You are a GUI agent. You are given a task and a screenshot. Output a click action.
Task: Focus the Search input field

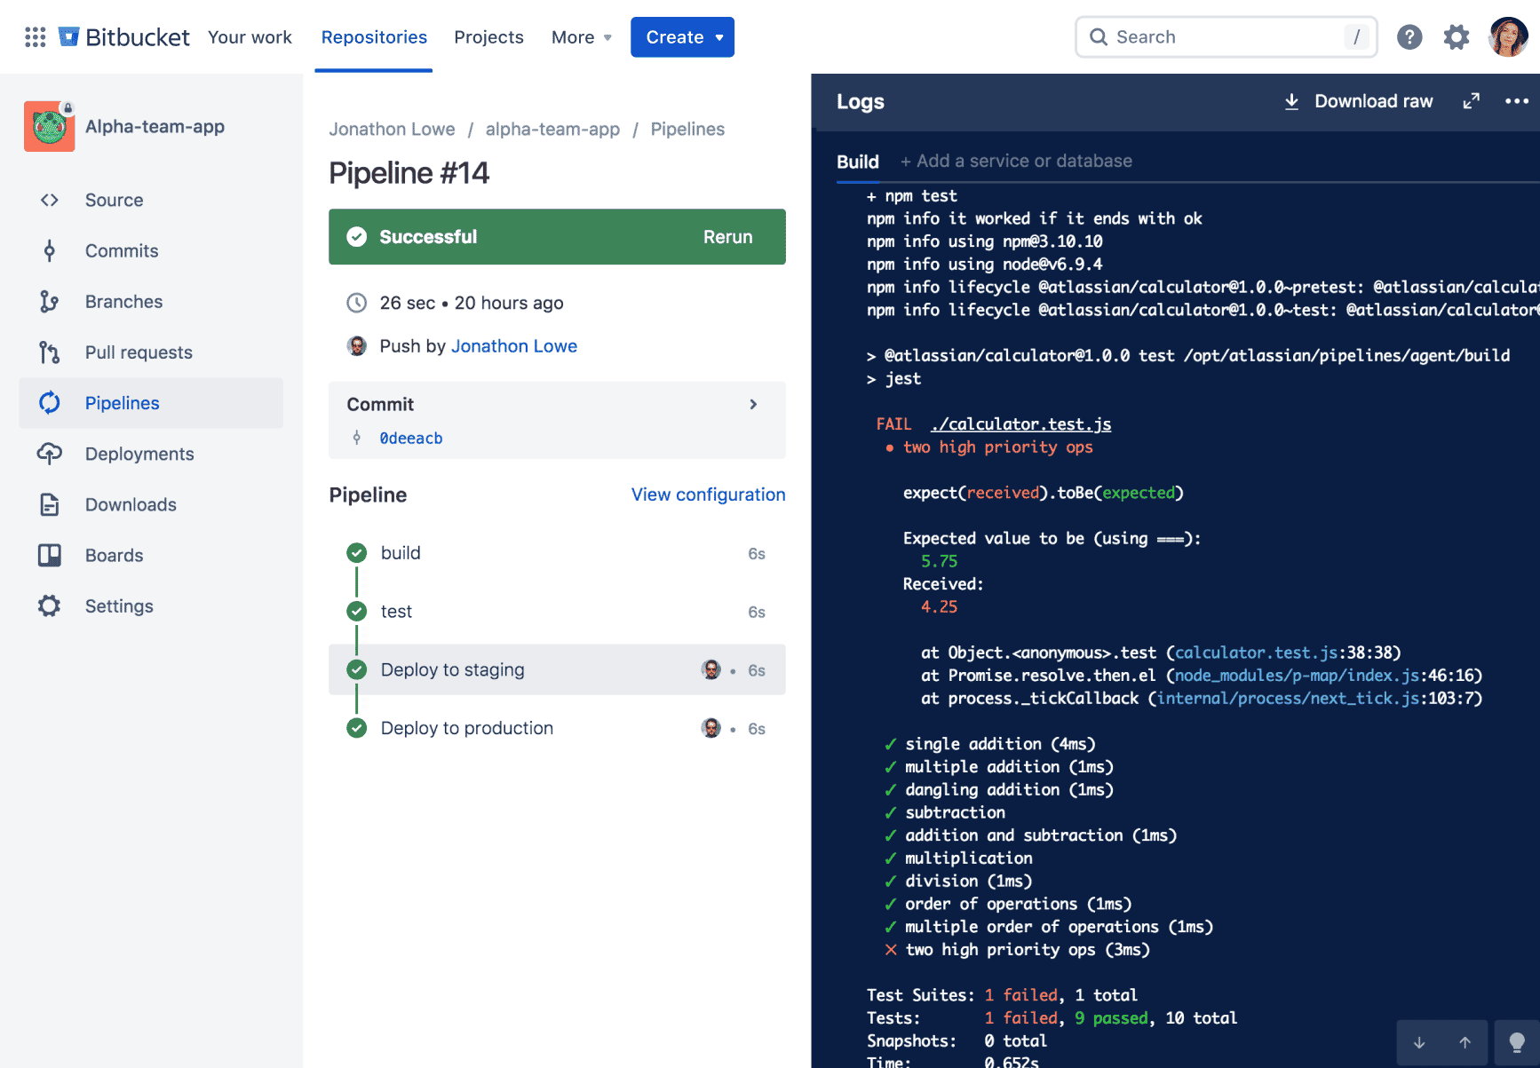tap(1226, 37)
